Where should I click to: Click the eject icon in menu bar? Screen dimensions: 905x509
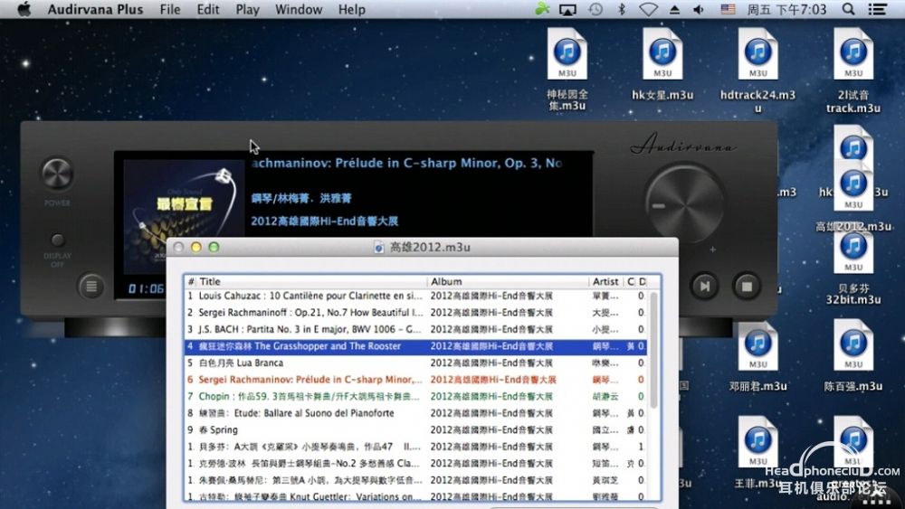coord(674,9)
